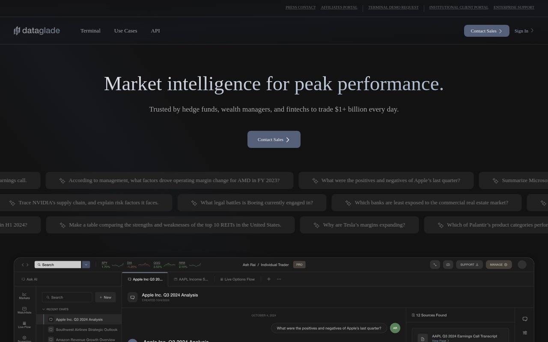548x342 pixels.
Task: Open the Institutional Client Portal link
Action: (x=459, y=7)
